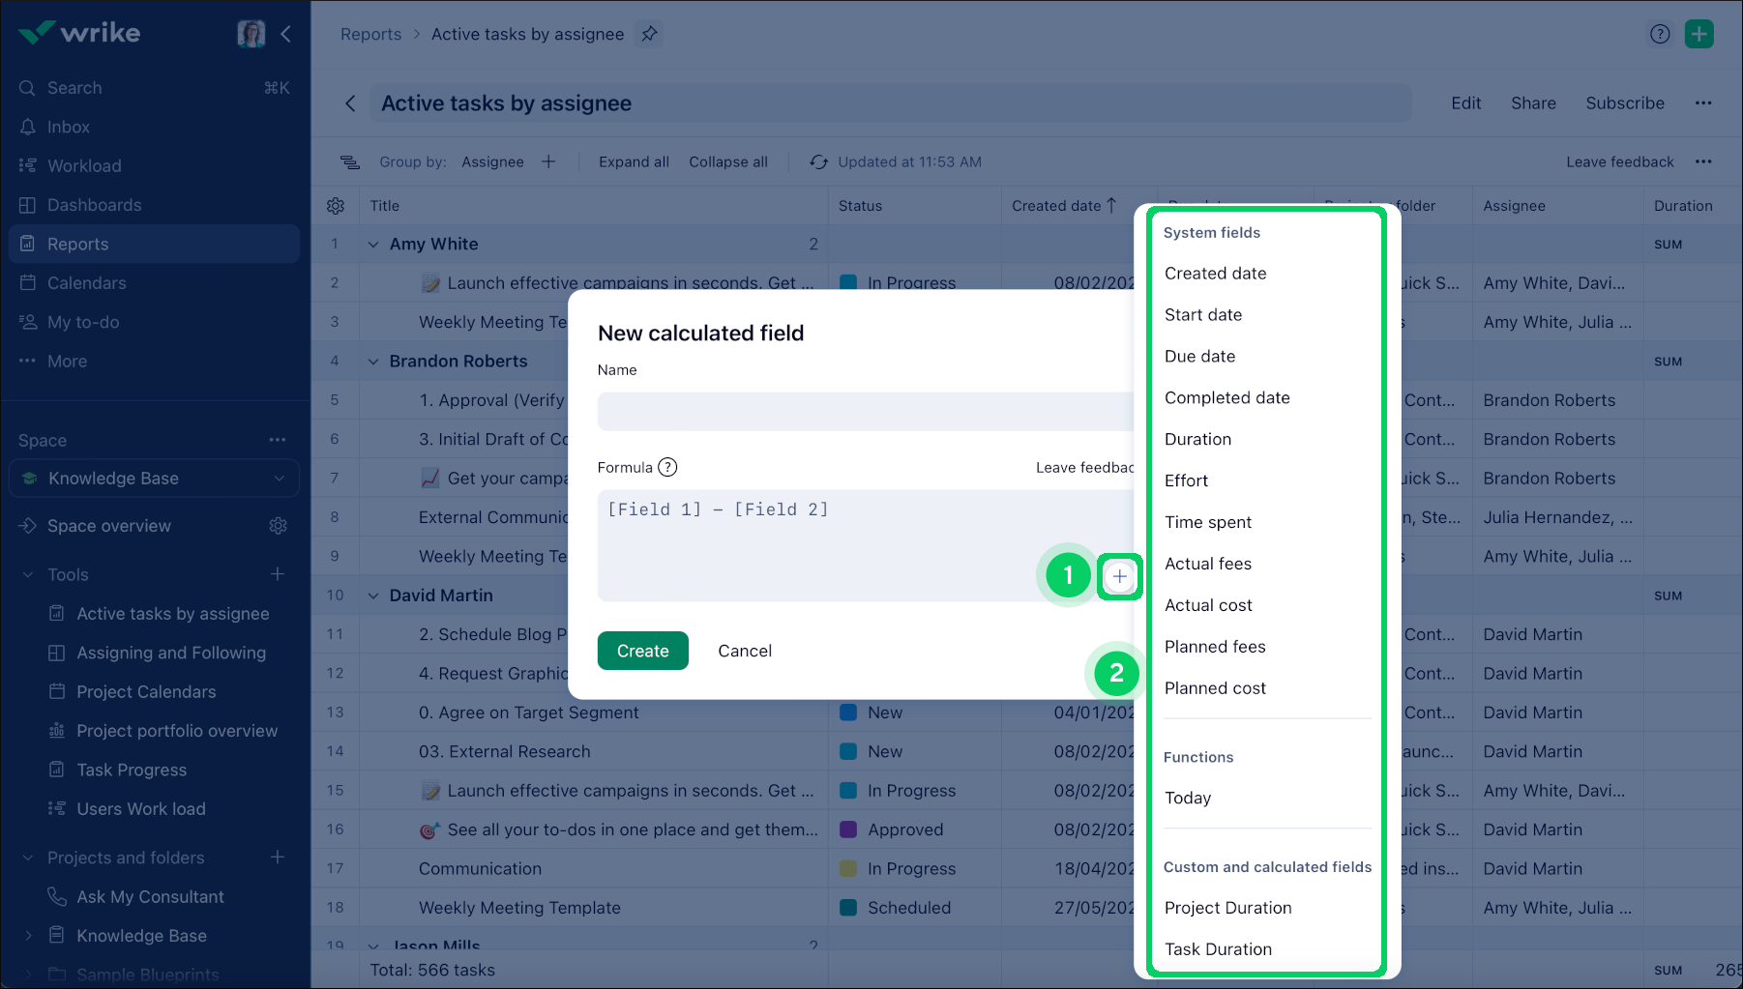Image resolution: width=1743 pixels, height=989 pixels.
Task: Collapse the David Martin group
Action: [373, 596]
